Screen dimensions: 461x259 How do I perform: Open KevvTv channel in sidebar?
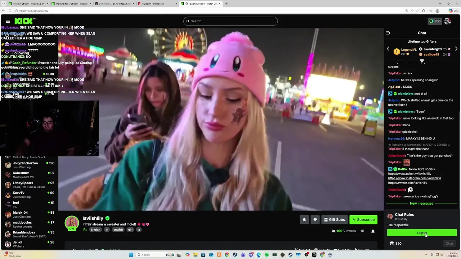coord(29,195)
